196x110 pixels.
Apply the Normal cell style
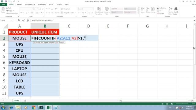point(117,9)
